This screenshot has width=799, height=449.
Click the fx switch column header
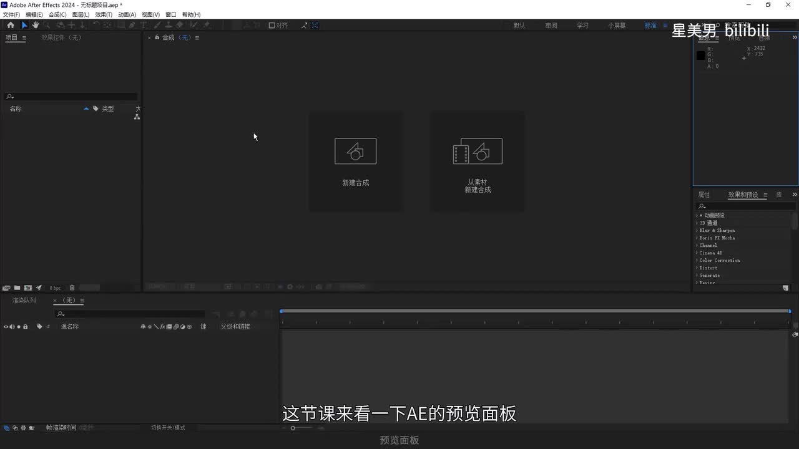[162, 327]
